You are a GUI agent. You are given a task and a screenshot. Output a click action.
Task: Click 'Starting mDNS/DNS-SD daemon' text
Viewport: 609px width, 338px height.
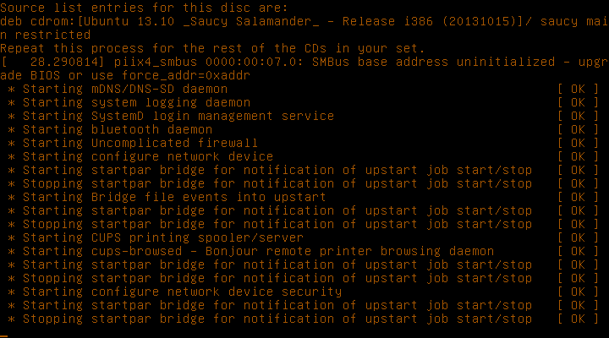125,89
